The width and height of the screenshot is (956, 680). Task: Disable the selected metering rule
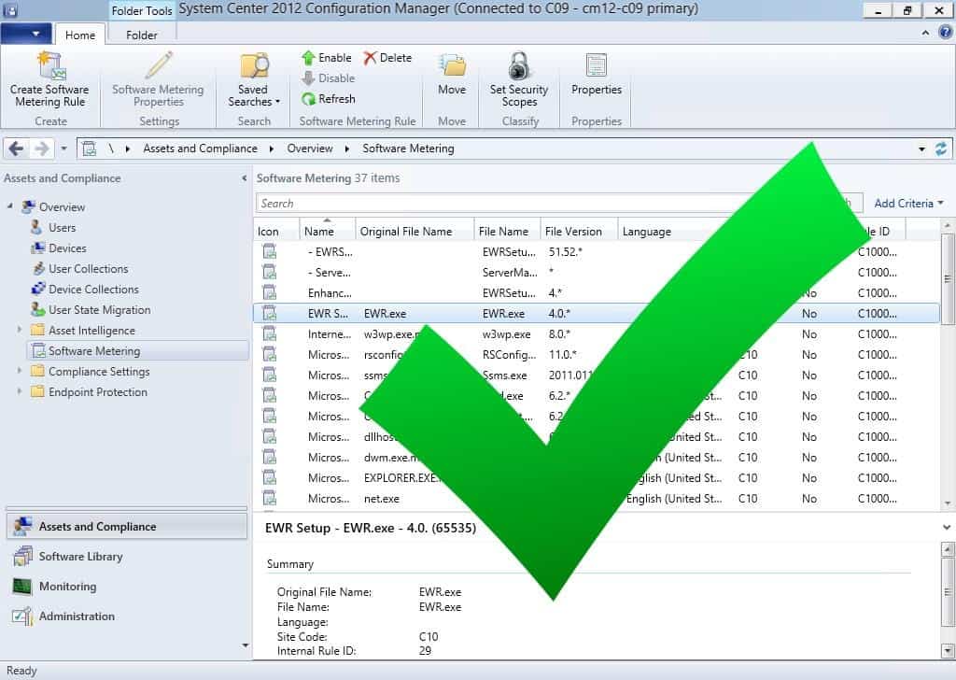pos(328,78)
